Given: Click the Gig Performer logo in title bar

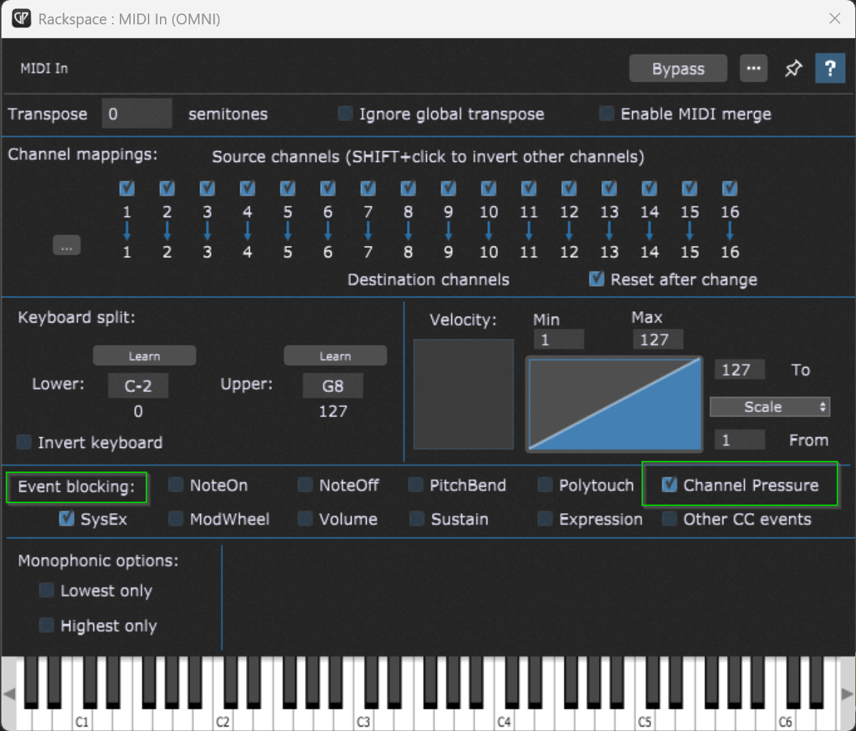Looking at the screenshot, I should pos(22,19).
